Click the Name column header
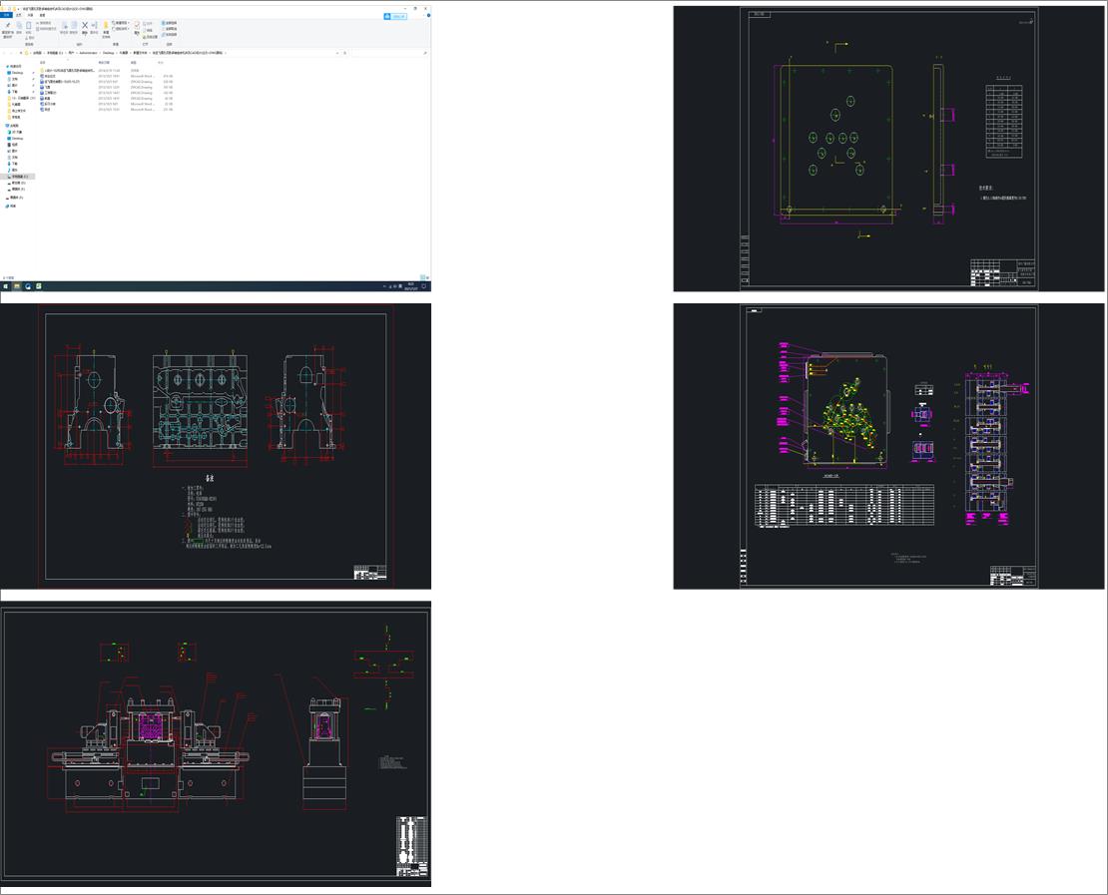1108x895 pixels. pos(42,63)
